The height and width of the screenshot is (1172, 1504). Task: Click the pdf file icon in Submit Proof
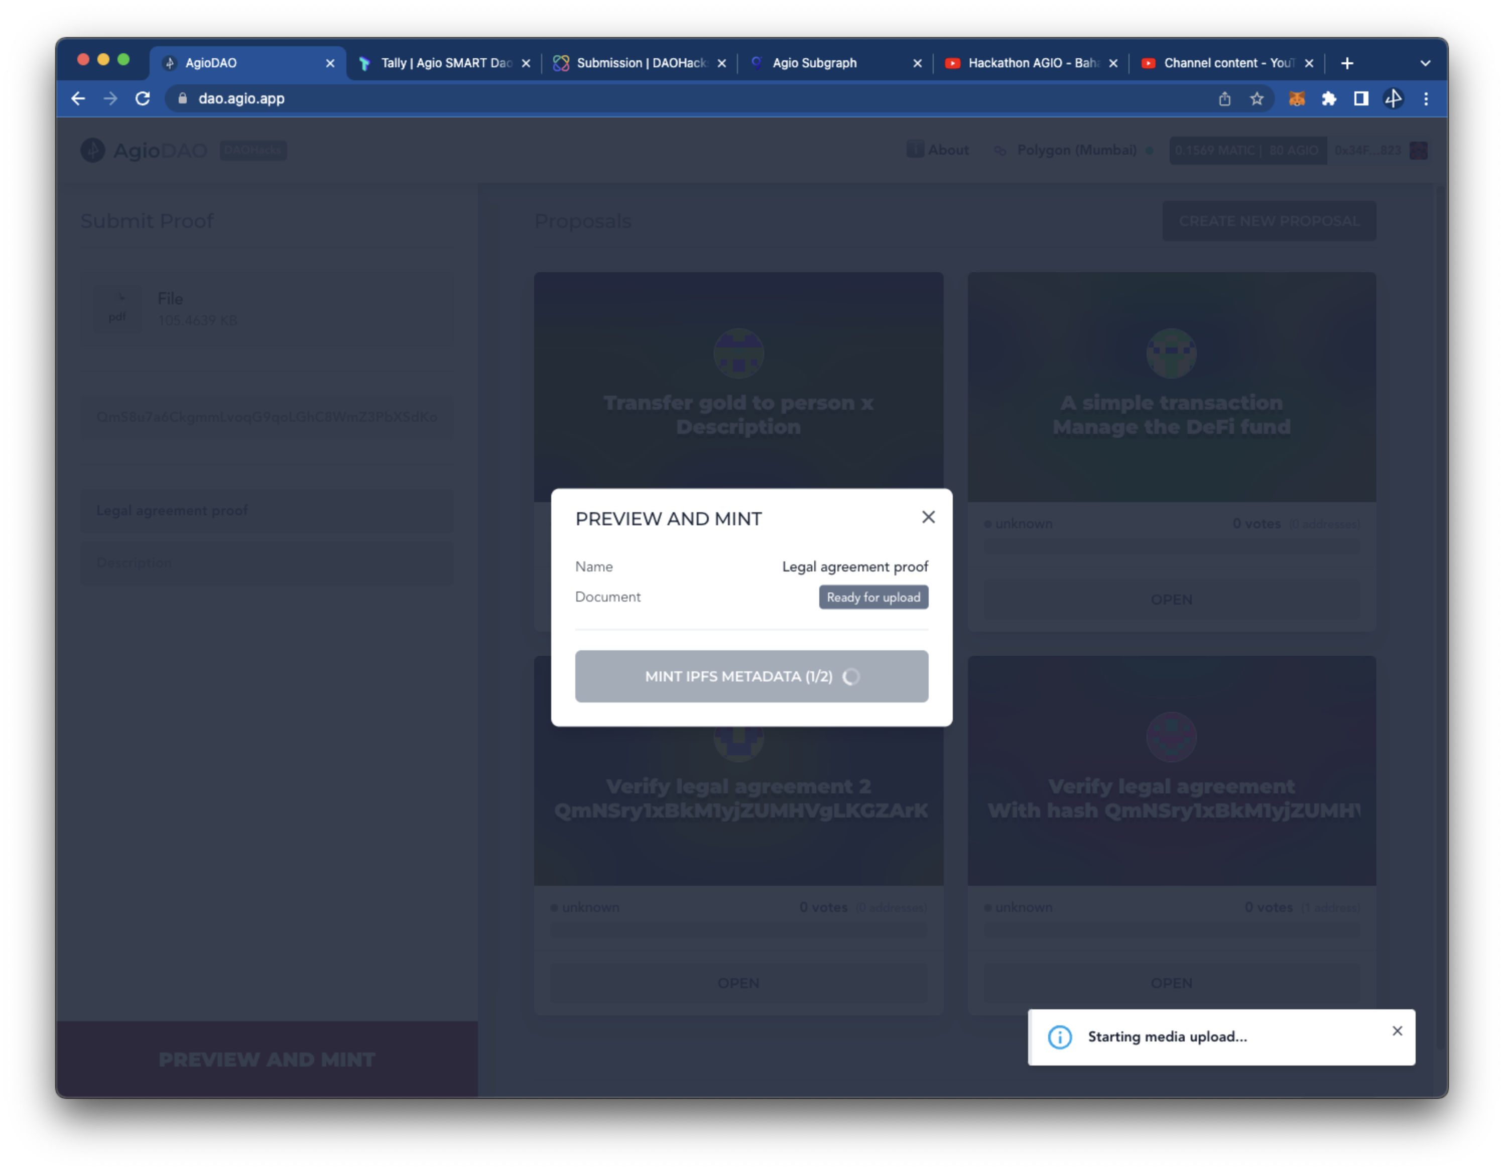[117, 309]
